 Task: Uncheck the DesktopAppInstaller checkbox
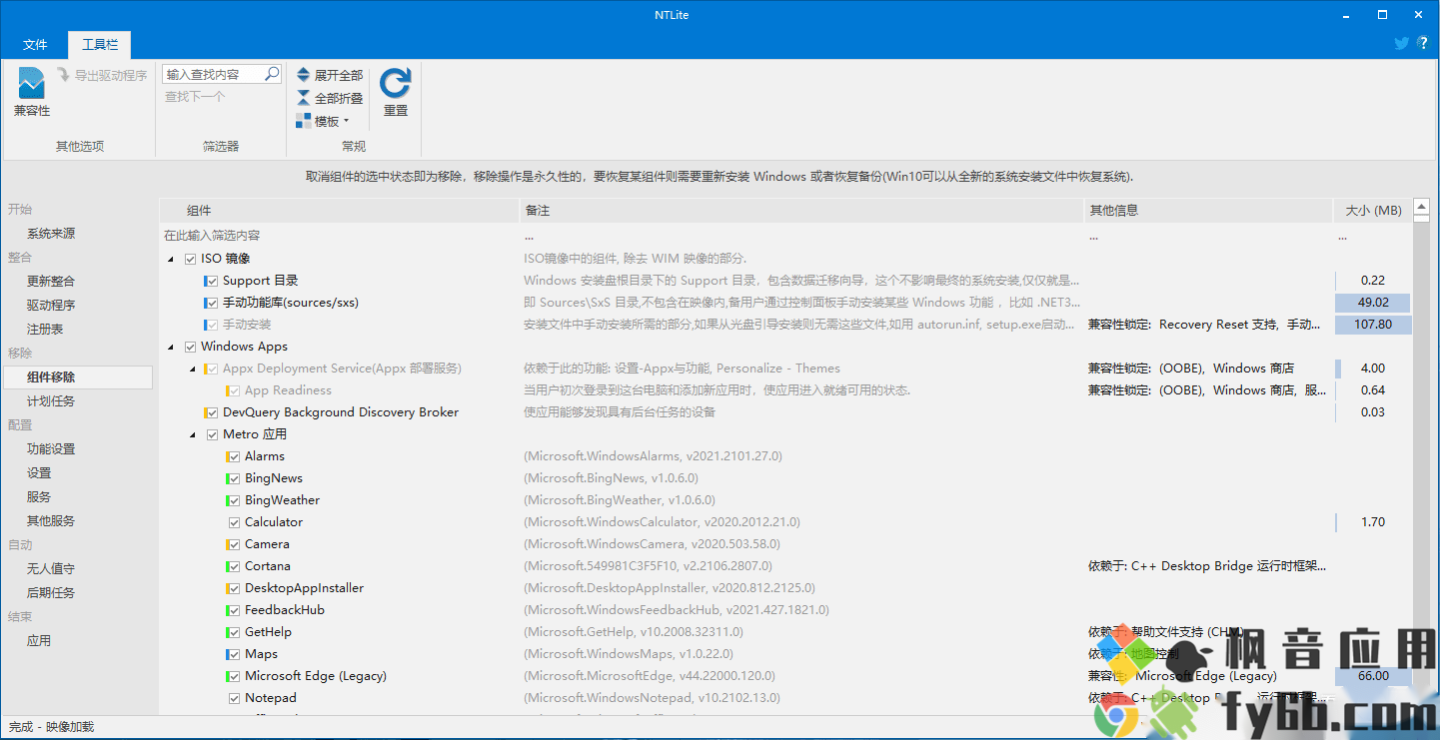pyautogui.click(x=234, y=588)
